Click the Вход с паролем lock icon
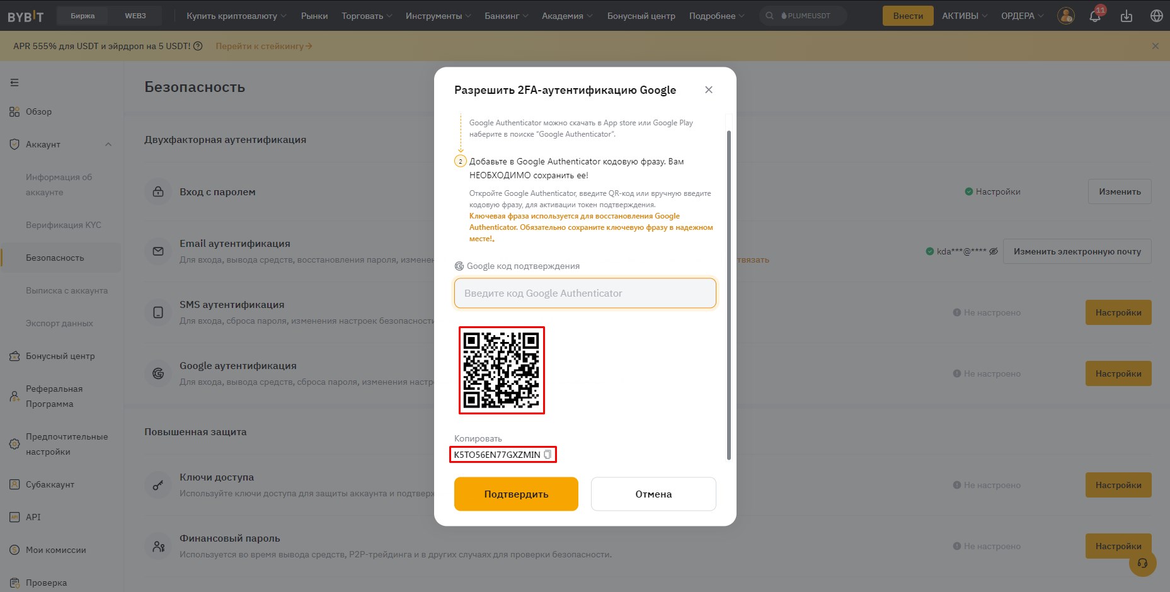The width and height of the screenshot is (1170, 592). coord(158,191)
